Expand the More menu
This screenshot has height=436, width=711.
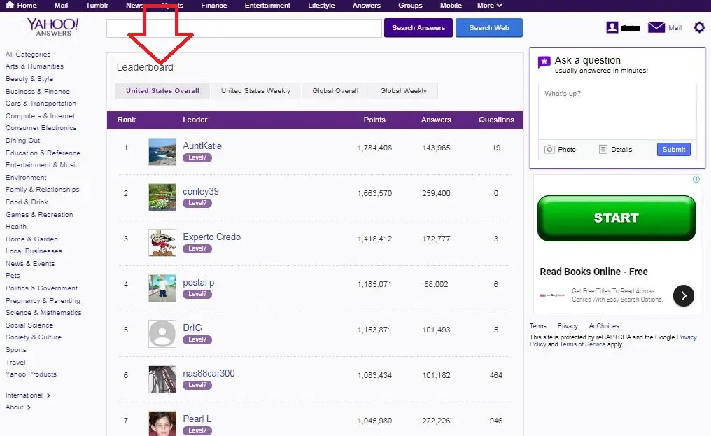tap(489, 6)
